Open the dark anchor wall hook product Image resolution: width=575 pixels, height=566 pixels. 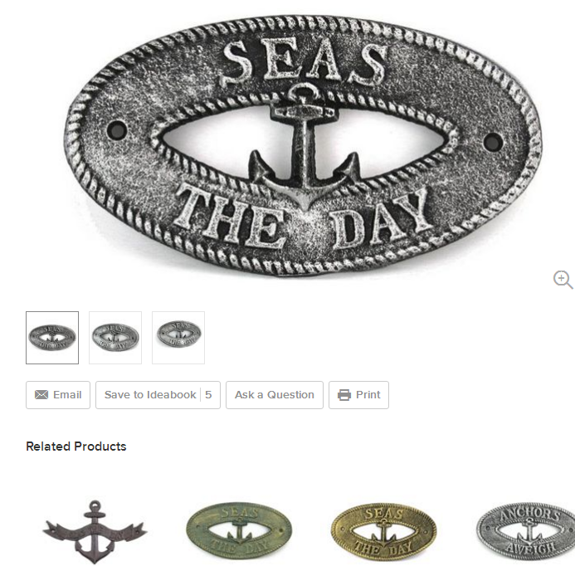coord(95,532)
